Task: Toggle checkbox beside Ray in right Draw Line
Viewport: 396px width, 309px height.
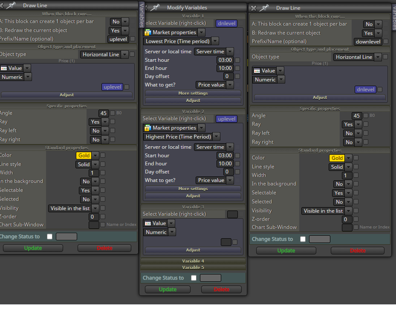Action: point(366,124)
